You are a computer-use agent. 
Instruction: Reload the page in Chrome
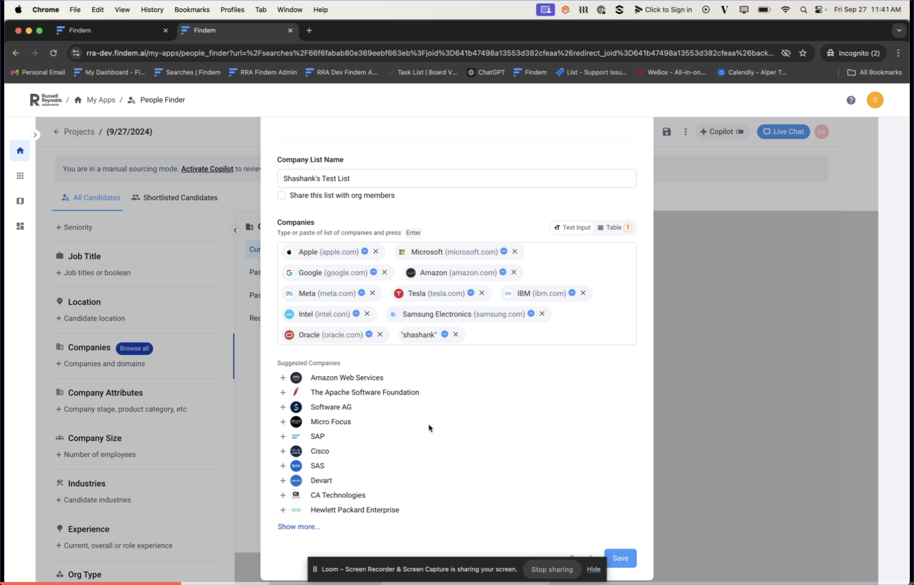point(53,53)
